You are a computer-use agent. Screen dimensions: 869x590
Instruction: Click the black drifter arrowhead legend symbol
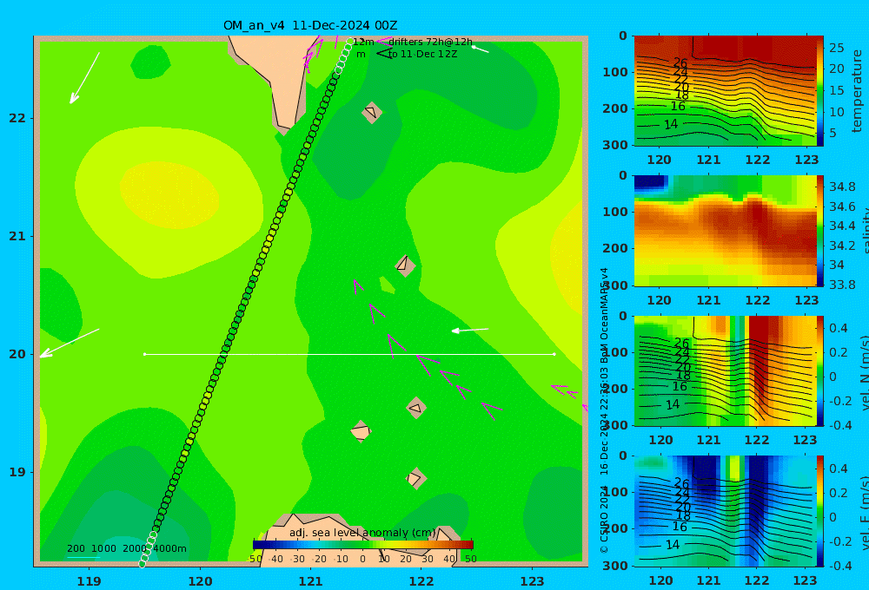click(x=384, y=54)
